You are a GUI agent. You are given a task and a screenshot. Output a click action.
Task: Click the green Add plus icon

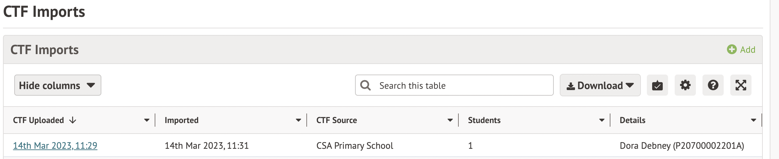(732, 49)
